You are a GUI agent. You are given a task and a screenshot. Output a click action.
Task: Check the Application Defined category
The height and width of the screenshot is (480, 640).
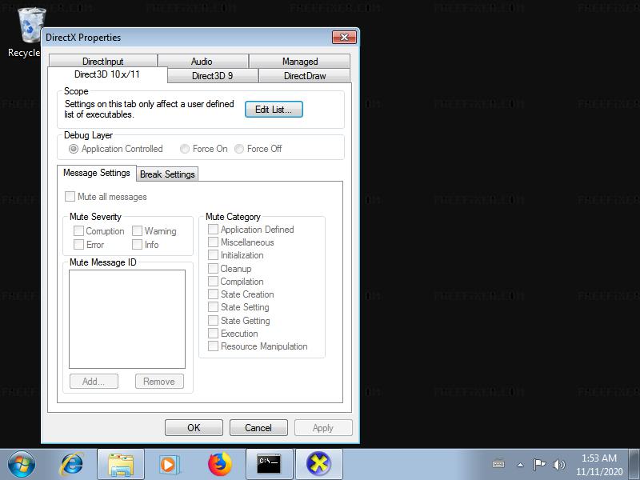click(x=251, y=230)
